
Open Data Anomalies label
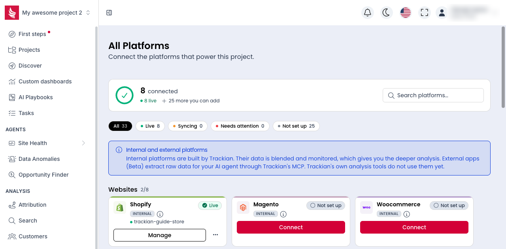pyautogui.click(x=39, y=159)
